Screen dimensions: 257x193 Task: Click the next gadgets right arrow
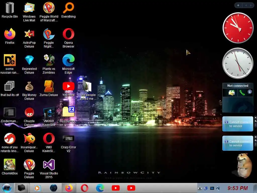coord(251,5)
